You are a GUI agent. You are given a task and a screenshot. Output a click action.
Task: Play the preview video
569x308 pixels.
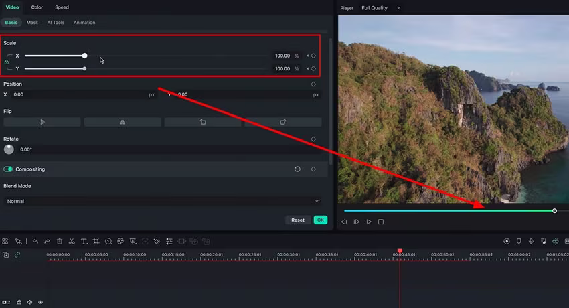[x=369, y=222]
